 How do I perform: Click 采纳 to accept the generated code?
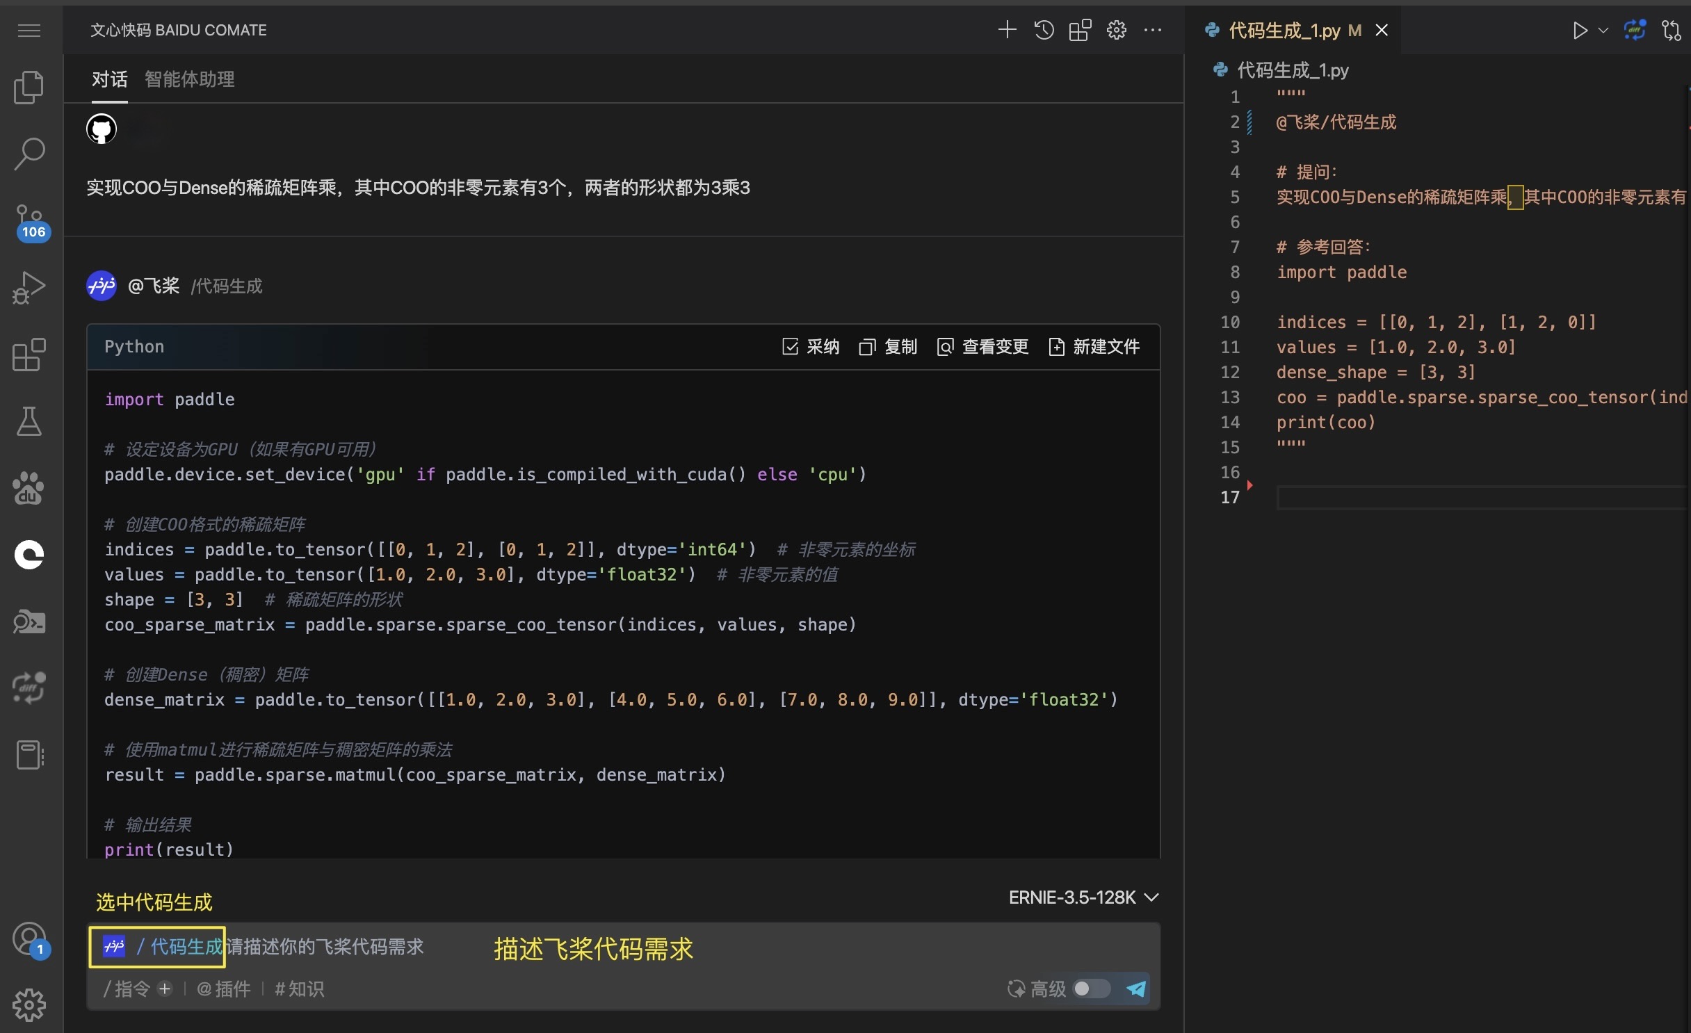(x=811, y=346)
